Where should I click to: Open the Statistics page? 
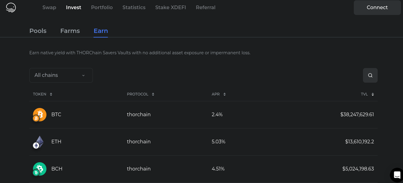coord(134,8)
